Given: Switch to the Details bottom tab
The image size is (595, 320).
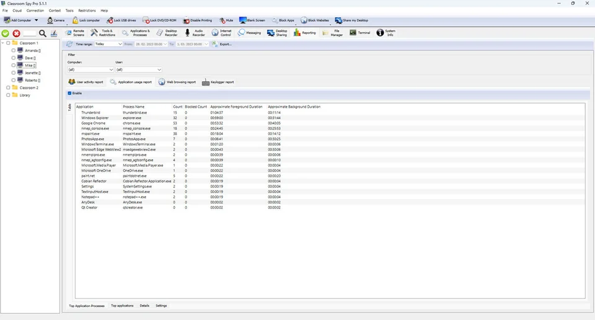Looking at the screenshot, I should tap(144, 306).
